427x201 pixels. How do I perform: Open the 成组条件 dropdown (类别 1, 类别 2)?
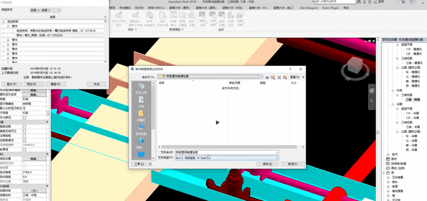45,10
